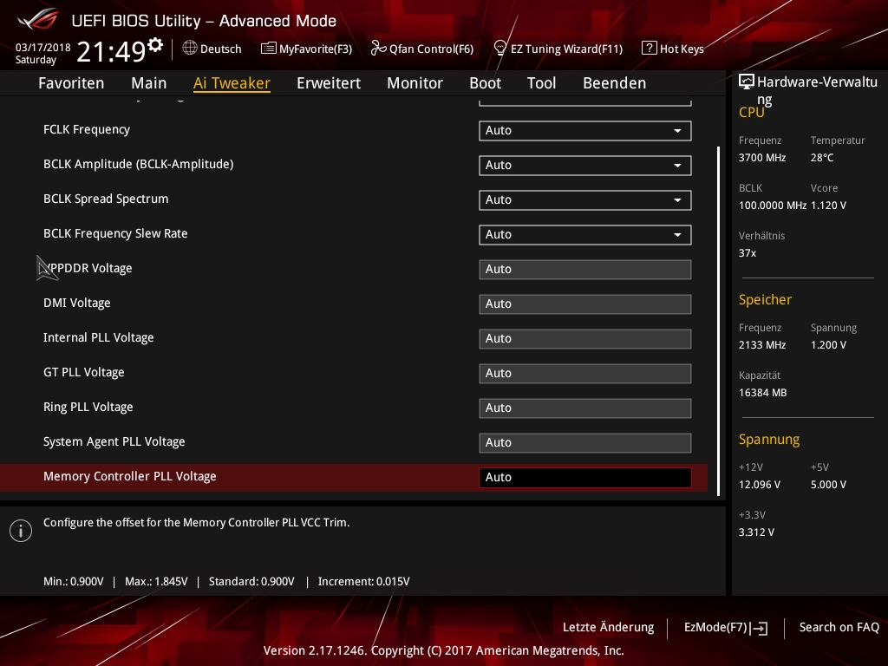Click the Max.: 1.845V text
The height and width of the screenshot is (666, 888).
(156, 582)
